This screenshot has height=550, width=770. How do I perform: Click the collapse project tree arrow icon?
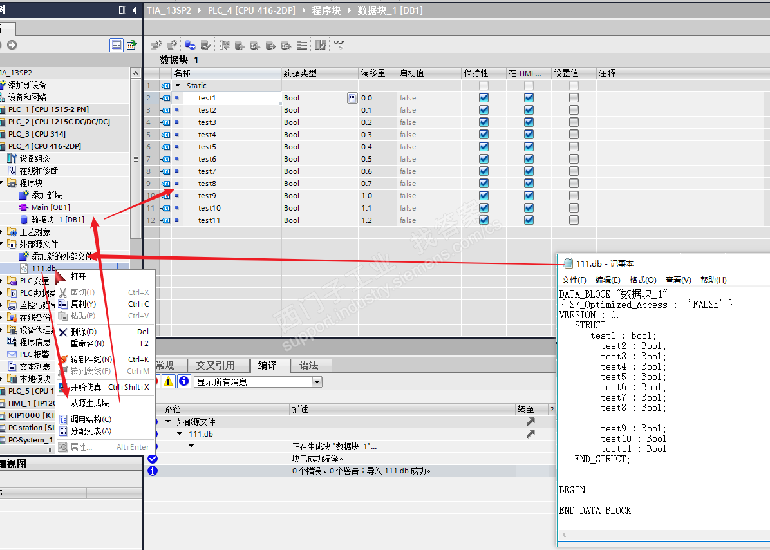[135, 10]
